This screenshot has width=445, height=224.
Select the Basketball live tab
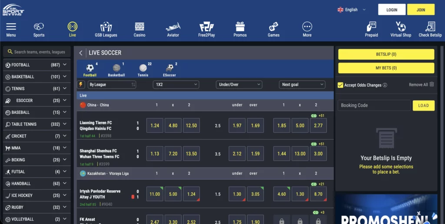(116, 70)
